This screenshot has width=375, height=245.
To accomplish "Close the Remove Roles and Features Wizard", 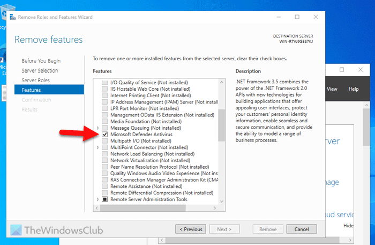I will coord(316,18).
